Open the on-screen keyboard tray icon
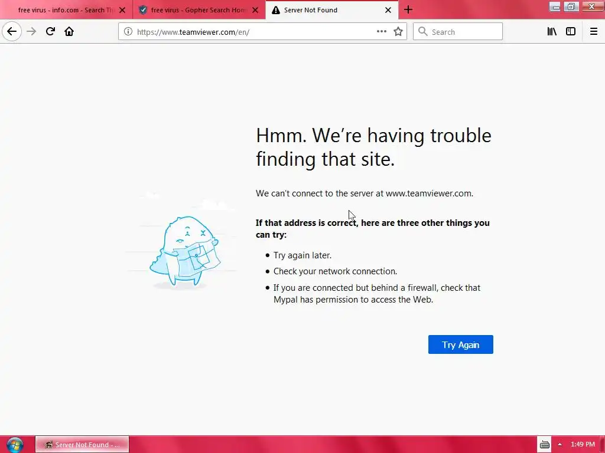Viewport: 605px width, 453px height. [544, 445]
